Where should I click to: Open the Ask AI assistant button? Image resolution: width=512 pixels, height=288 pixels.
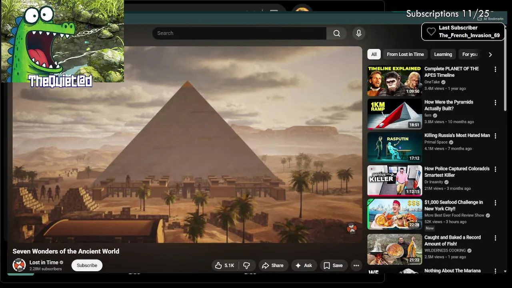pos(304,265)
